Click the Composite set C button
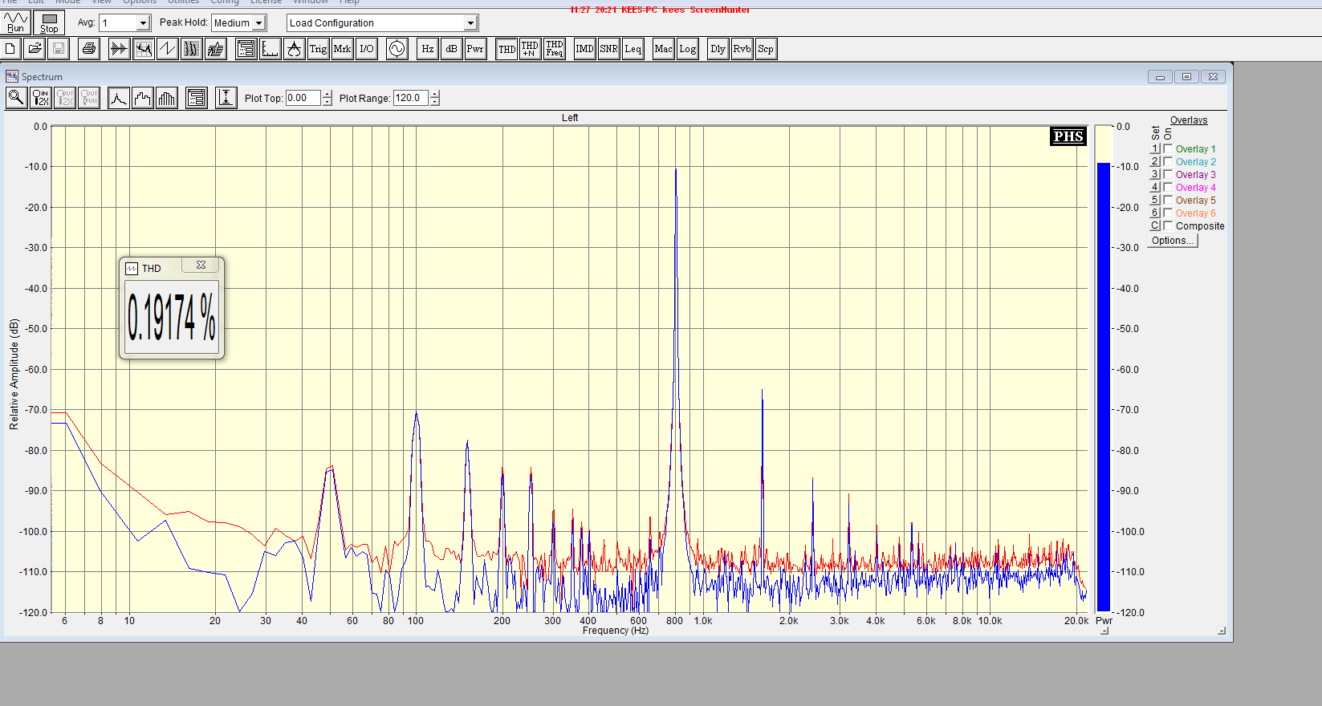1322x706 pixels. 1155,225
